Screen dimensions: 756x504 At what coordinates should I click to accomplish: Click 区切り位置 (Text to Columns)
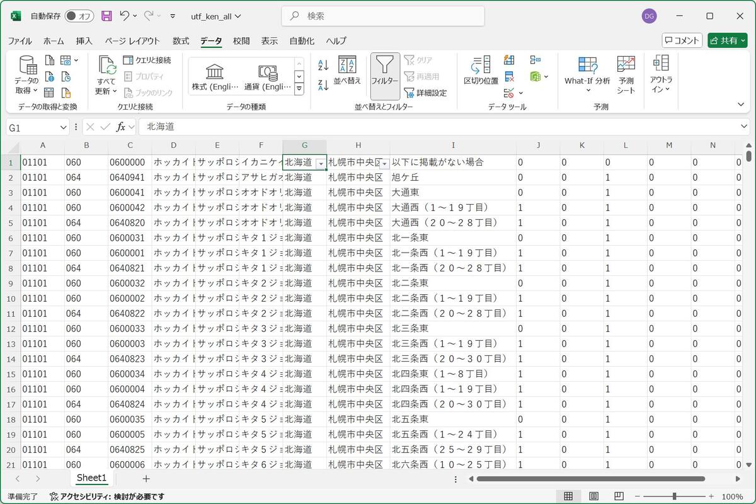[481, 71]
